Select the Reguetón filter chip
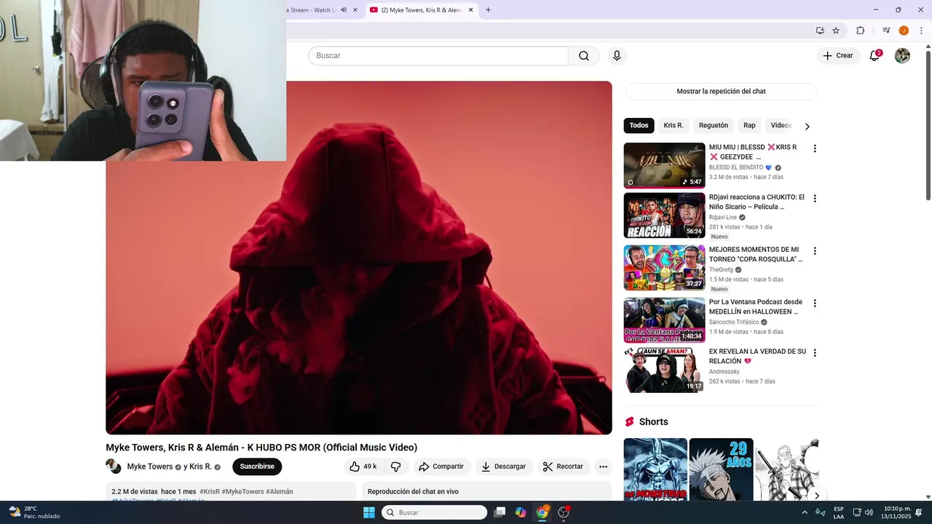Viewport: 932px width, 524px height. (714, 125)
